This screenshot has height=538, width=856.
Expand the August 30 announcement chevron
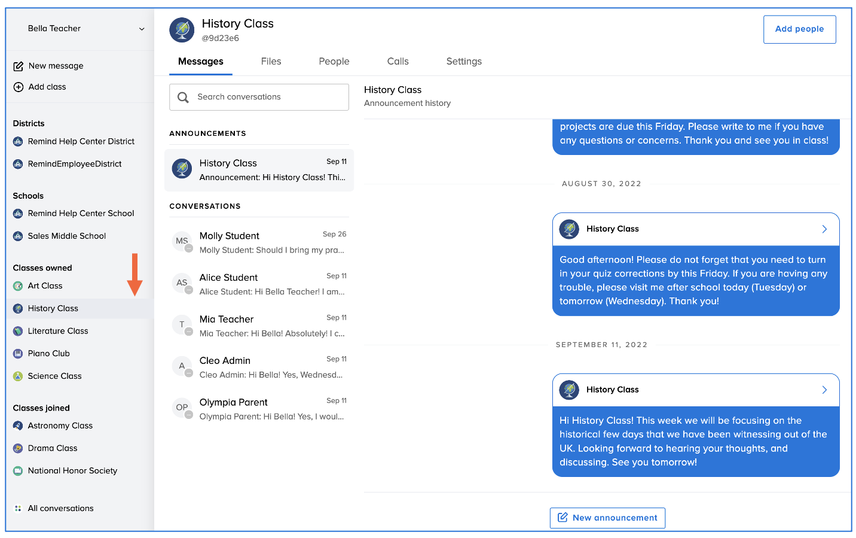824,229
